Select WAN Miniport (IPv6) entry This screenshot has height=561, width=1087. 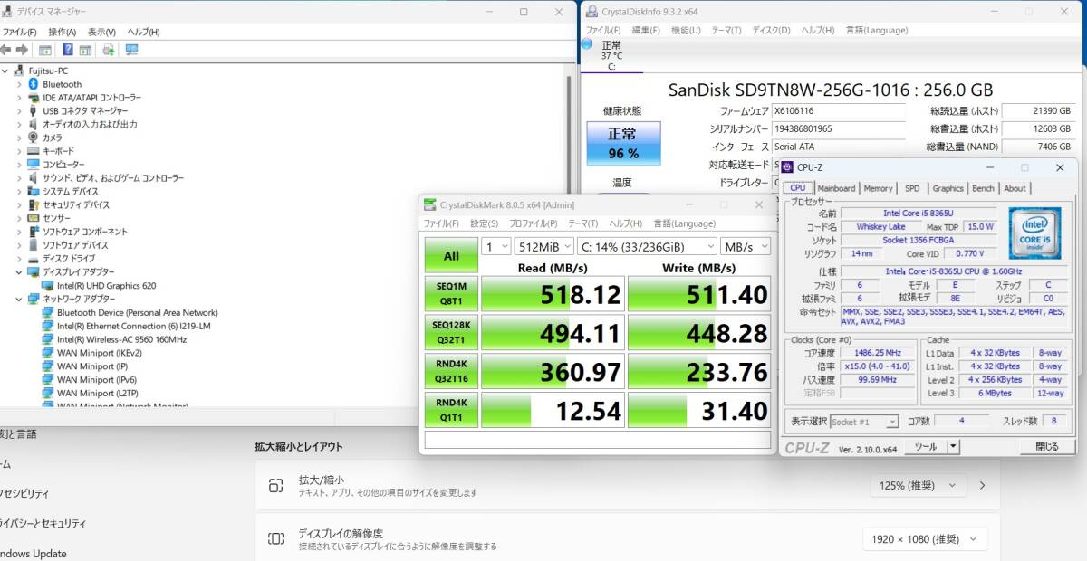[97, 380]
